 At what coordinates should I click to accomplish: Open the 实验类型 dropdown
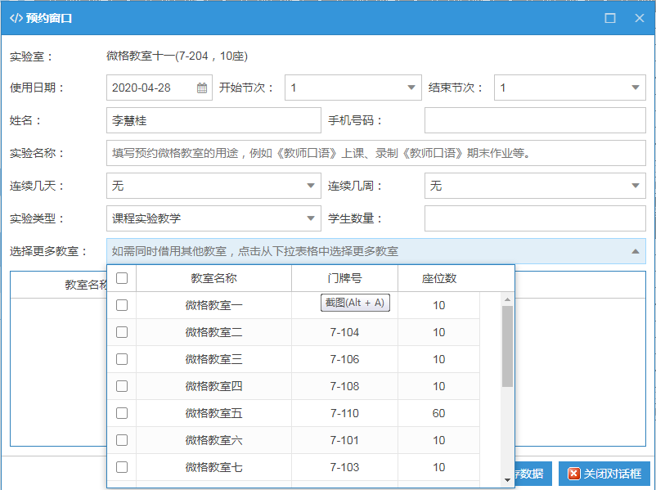tap(311, 218)
